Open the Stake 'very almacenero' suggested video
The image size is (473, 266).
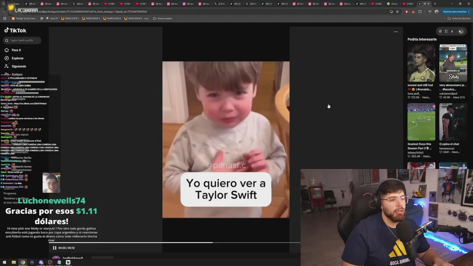(453, 63)
